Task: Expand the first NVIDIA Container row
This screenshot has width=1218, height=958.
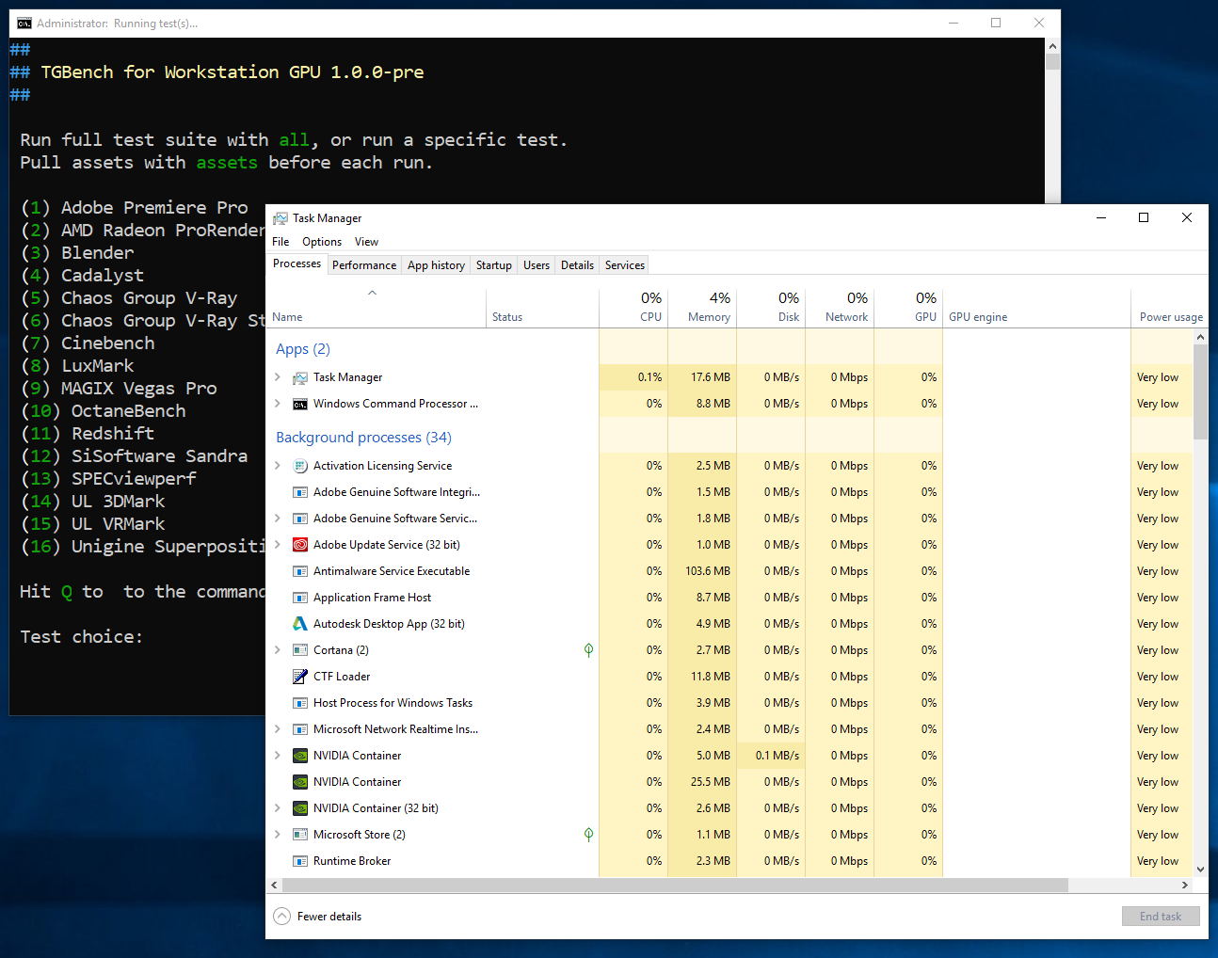Action: [278, 756]
